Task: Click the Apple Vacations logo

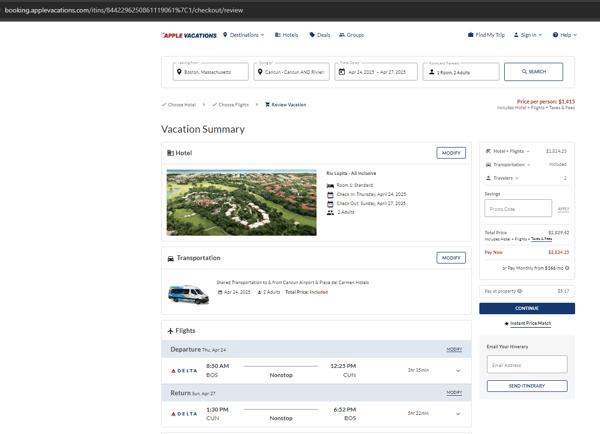Action: click(189, 35)
